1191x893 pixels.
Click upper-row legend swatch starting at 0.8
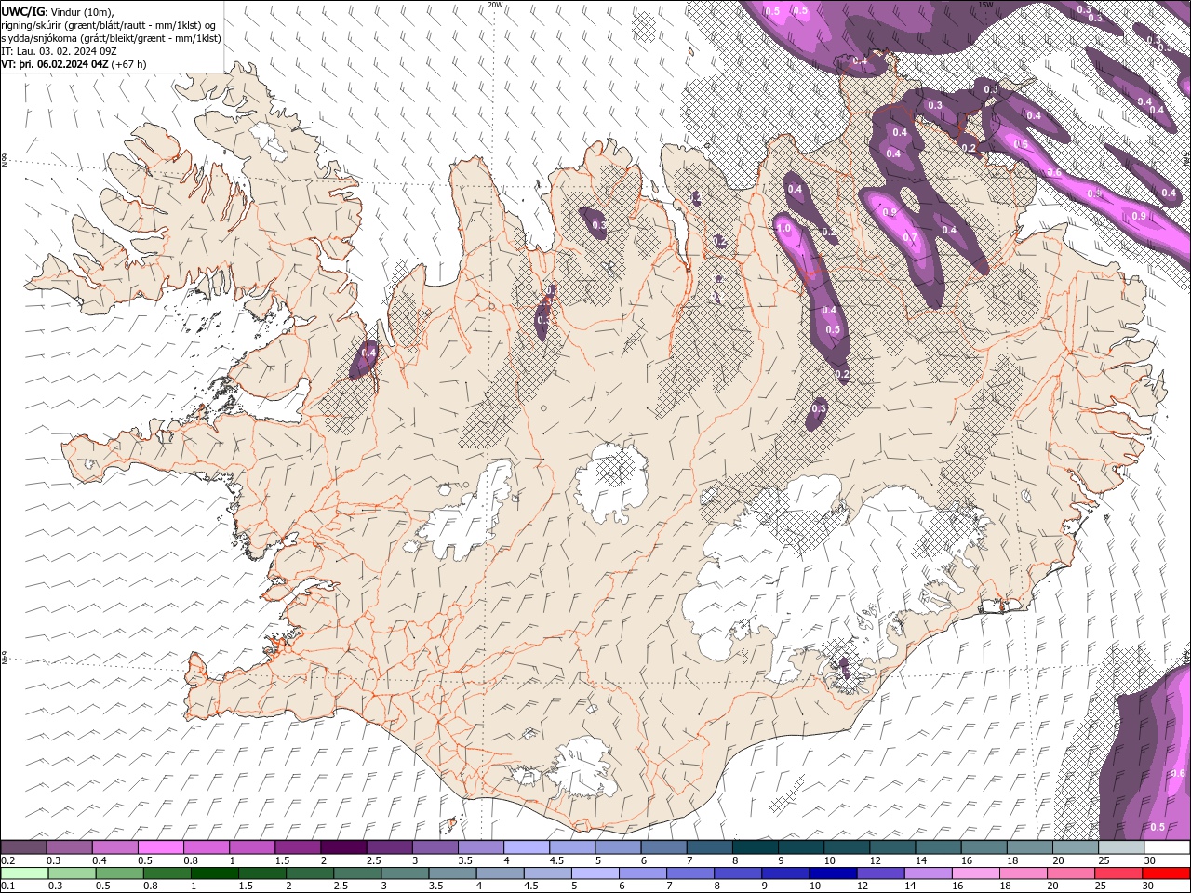coord(206,847)
